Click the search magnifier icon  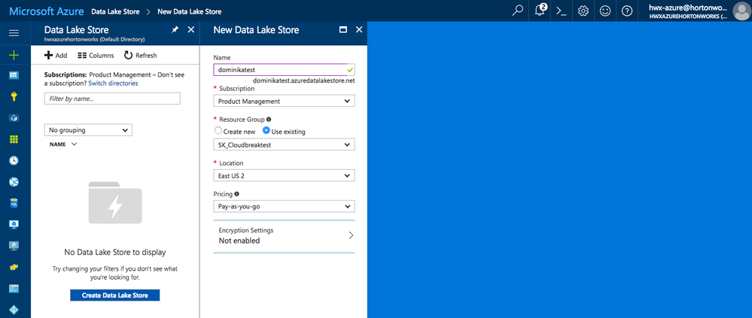pos(518,11)
